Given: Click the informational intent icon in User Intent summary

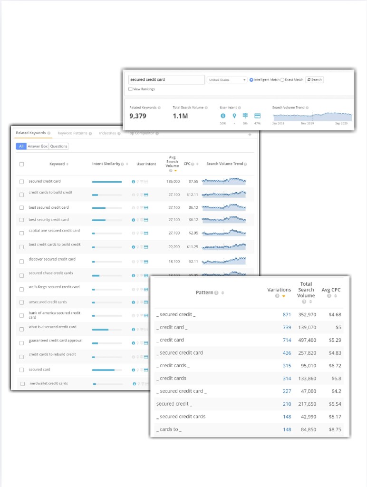Looking at the screenshot, I should (223, 116).
